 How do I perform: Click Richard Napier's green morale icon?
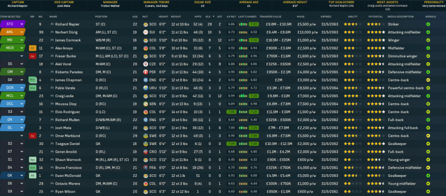pyautogui.click(x=428, y=24)
